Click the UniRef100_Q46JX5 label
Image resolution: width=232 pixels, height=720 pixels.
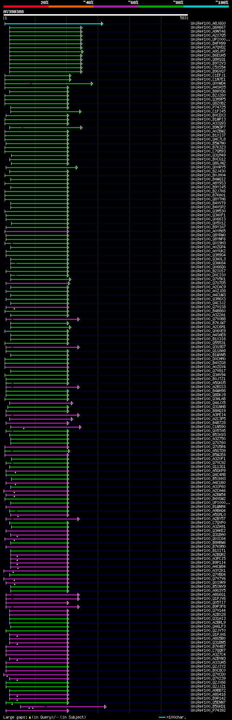click(208, 403)
